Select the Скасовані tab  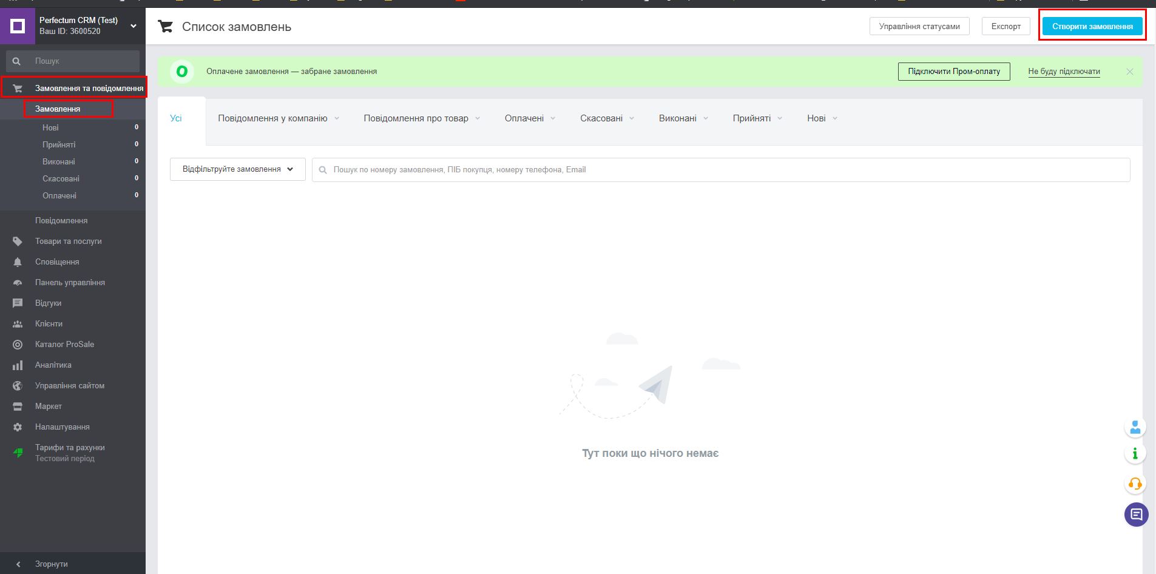coord(601,118)
